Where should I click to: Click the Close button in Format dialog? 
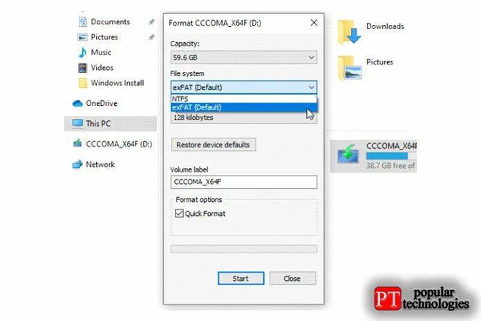292,278
